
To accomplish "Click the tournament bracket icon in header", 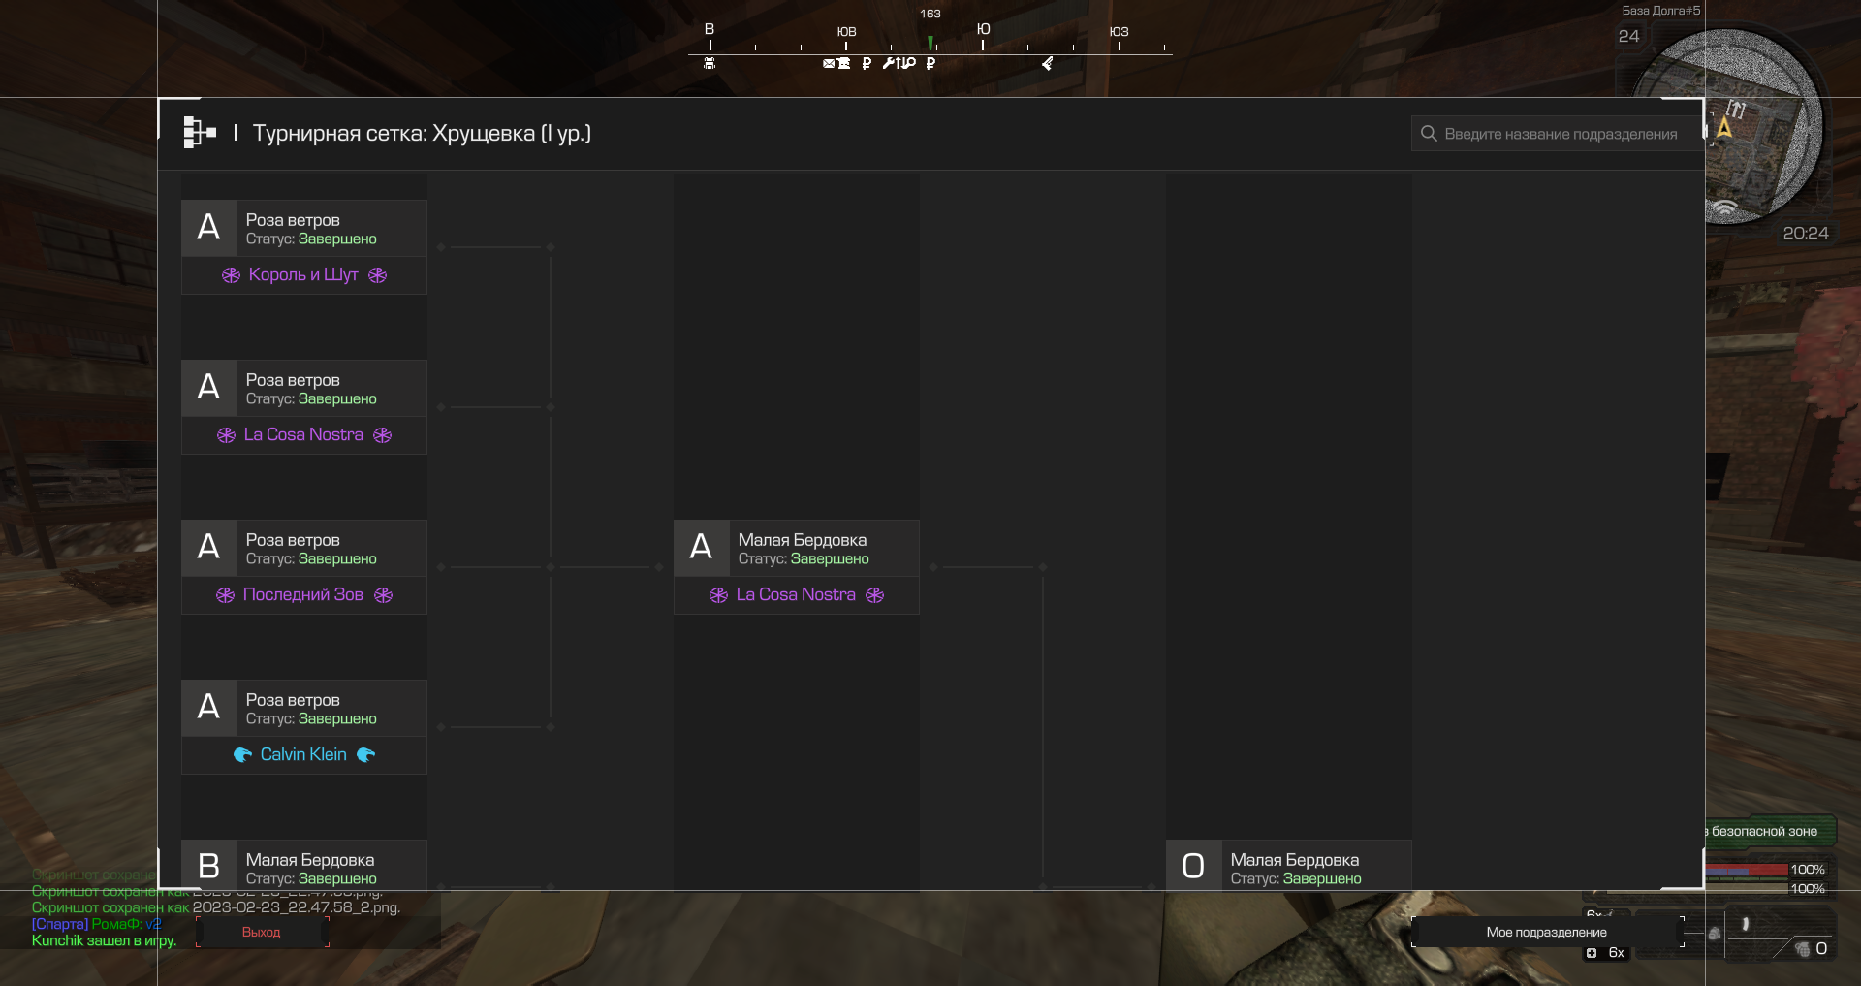I will [x=200, y=133].
